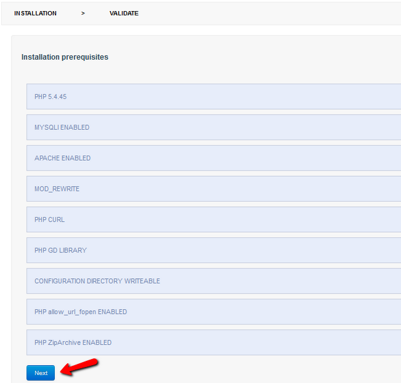Screen dimensions: 401x383
Task: Click the word LIBRARY in the GD row
Action: (x=73, y=251)
